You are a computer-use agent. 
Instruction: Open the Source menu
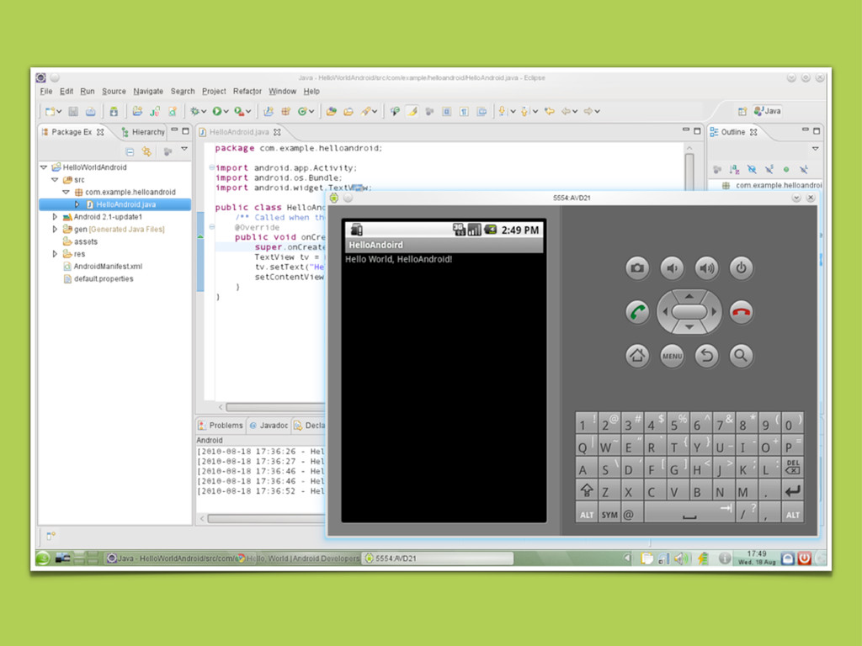[114, 91]
